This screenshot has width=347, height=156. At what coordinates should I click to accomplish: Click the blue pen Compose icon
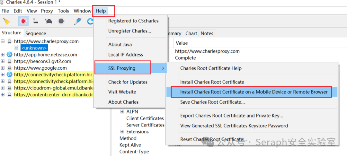pos(77,21)
